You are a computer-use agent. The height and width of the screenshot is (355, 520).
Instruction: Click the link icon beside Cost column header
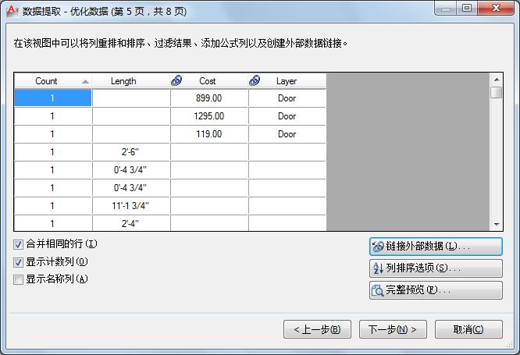(176, 80)
